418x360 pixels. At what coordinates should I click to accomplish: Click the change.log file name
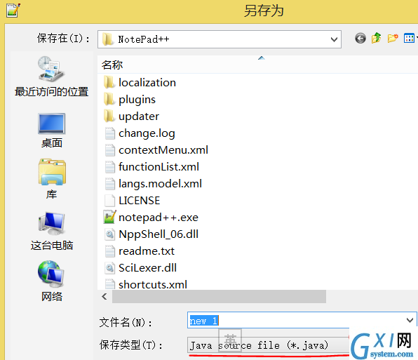pos(147,133)
